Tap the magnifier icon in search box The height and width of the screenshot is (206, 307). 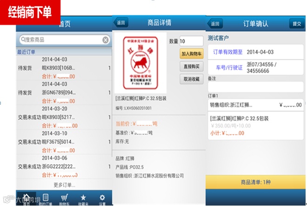[x=23, y=40]
